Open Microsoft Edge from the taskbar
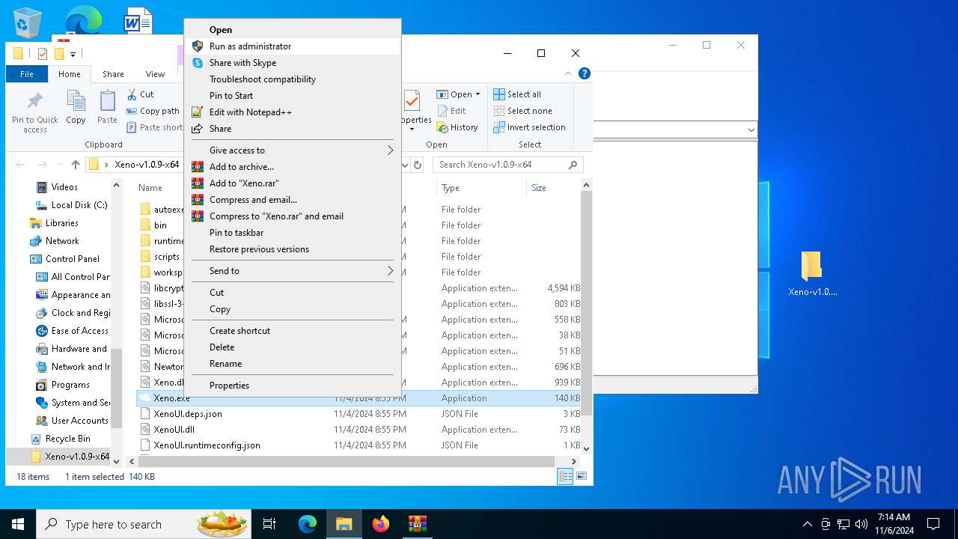 308,524
